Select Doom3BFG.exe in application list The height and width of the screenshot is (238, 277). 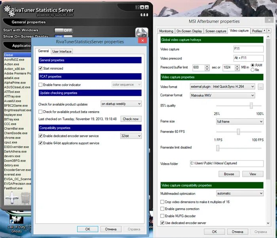[x=17, y=161]
